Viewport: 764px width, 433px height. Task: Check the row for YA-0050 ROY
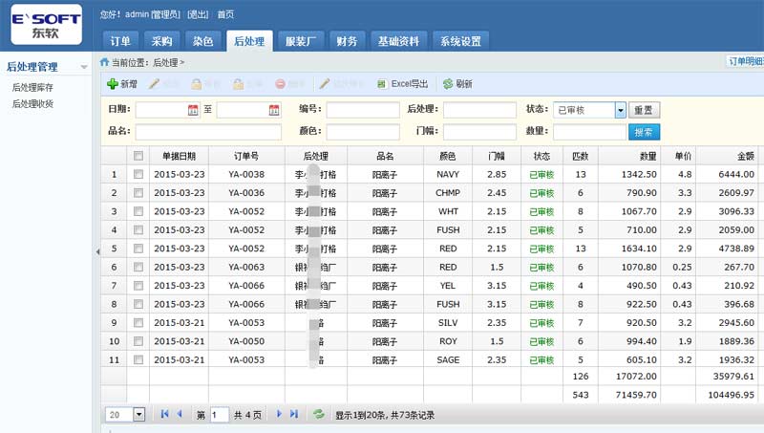point(138,341)
